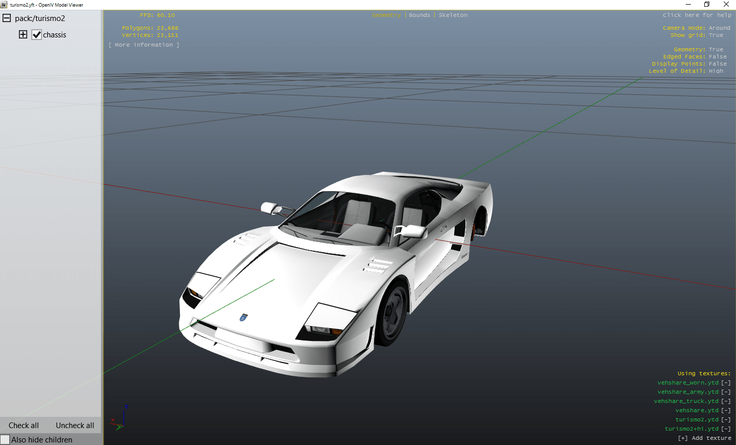Remove vehshare_worn.ytd using its [-] icon

[726, 383]
